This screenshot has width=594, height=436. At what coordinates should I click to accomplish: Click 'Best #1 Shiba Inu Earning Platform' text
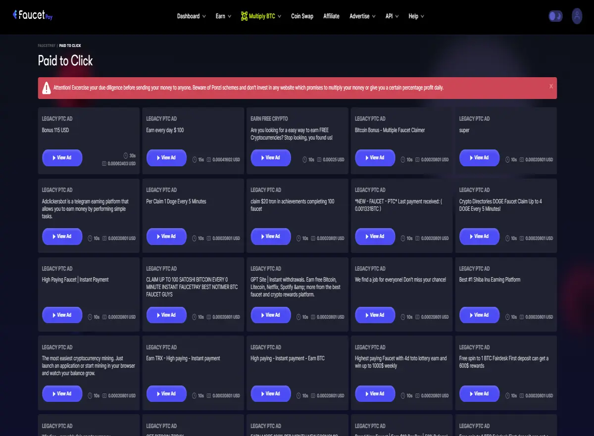click(490, 280)
